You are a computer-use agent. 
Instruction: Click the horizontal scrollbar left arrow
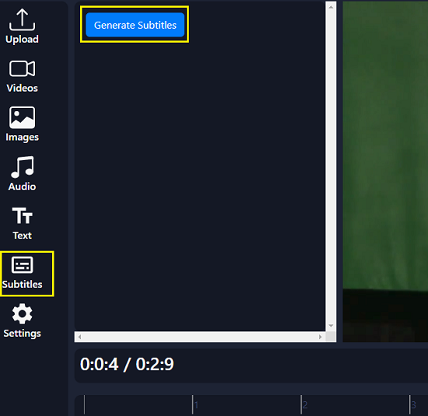79,337
